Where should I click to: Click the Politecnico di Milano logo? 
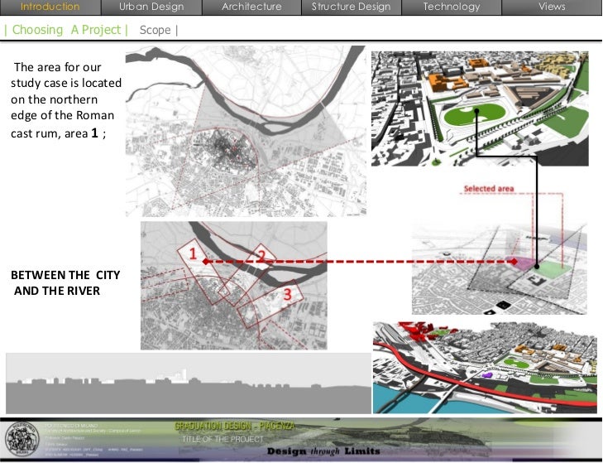22,439
